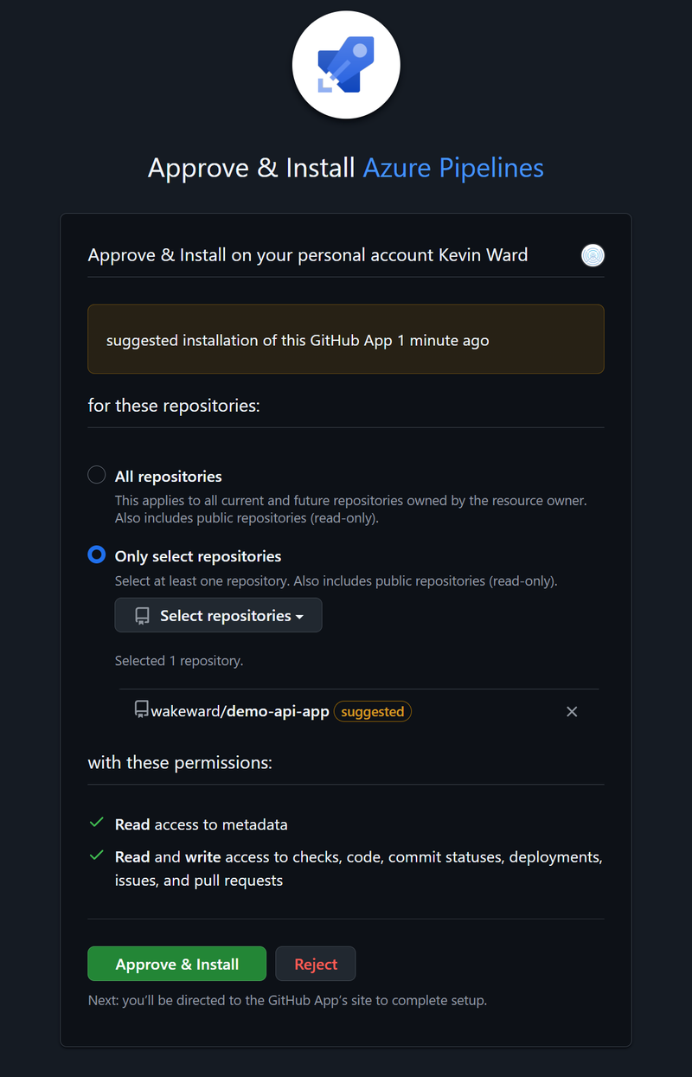The height and width of the screenshot is (1077, 692).
Task: Open the Azure Pipelines link in the title
Action: (x=452, y=167)
